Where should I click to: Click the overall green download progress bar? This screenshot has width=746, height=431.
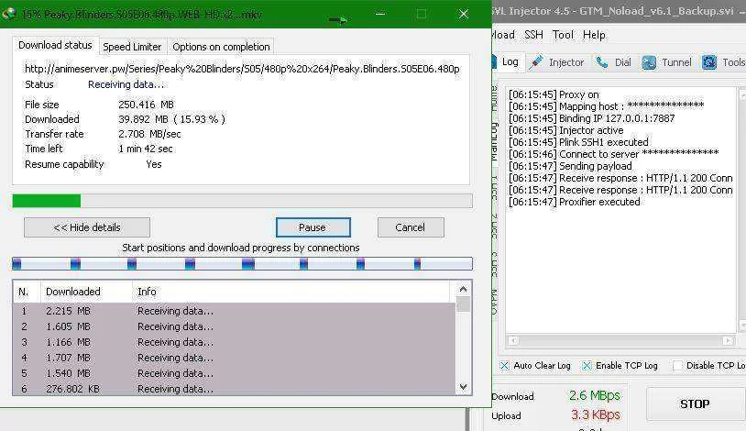point(242,201)
